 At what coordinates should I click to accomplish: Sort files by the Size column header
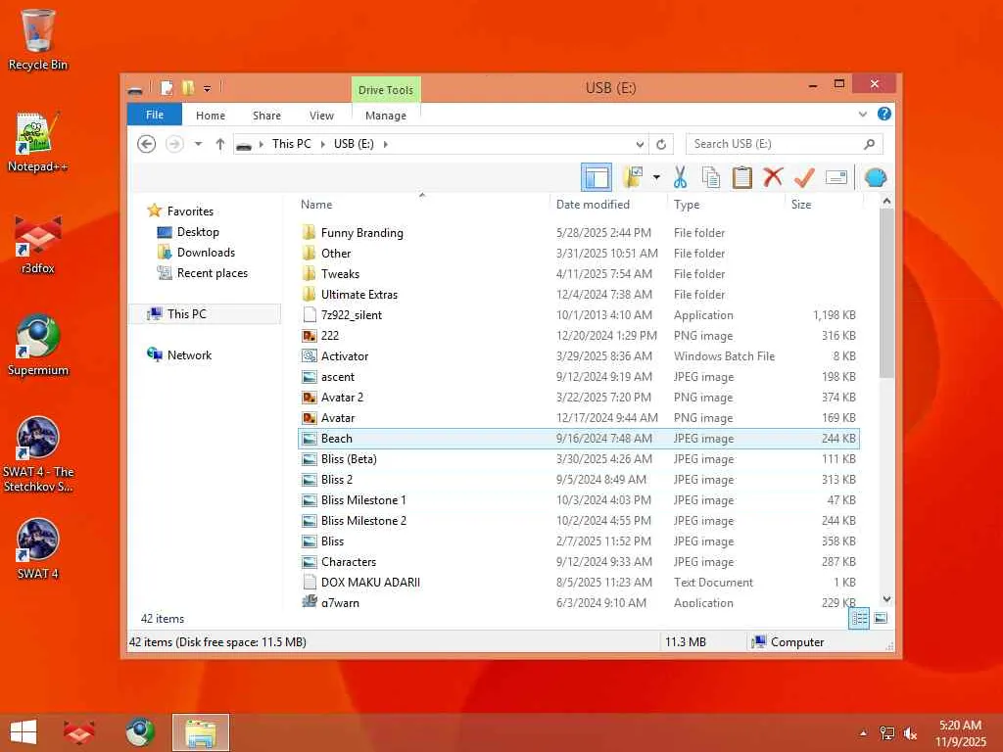click(824, 205)
